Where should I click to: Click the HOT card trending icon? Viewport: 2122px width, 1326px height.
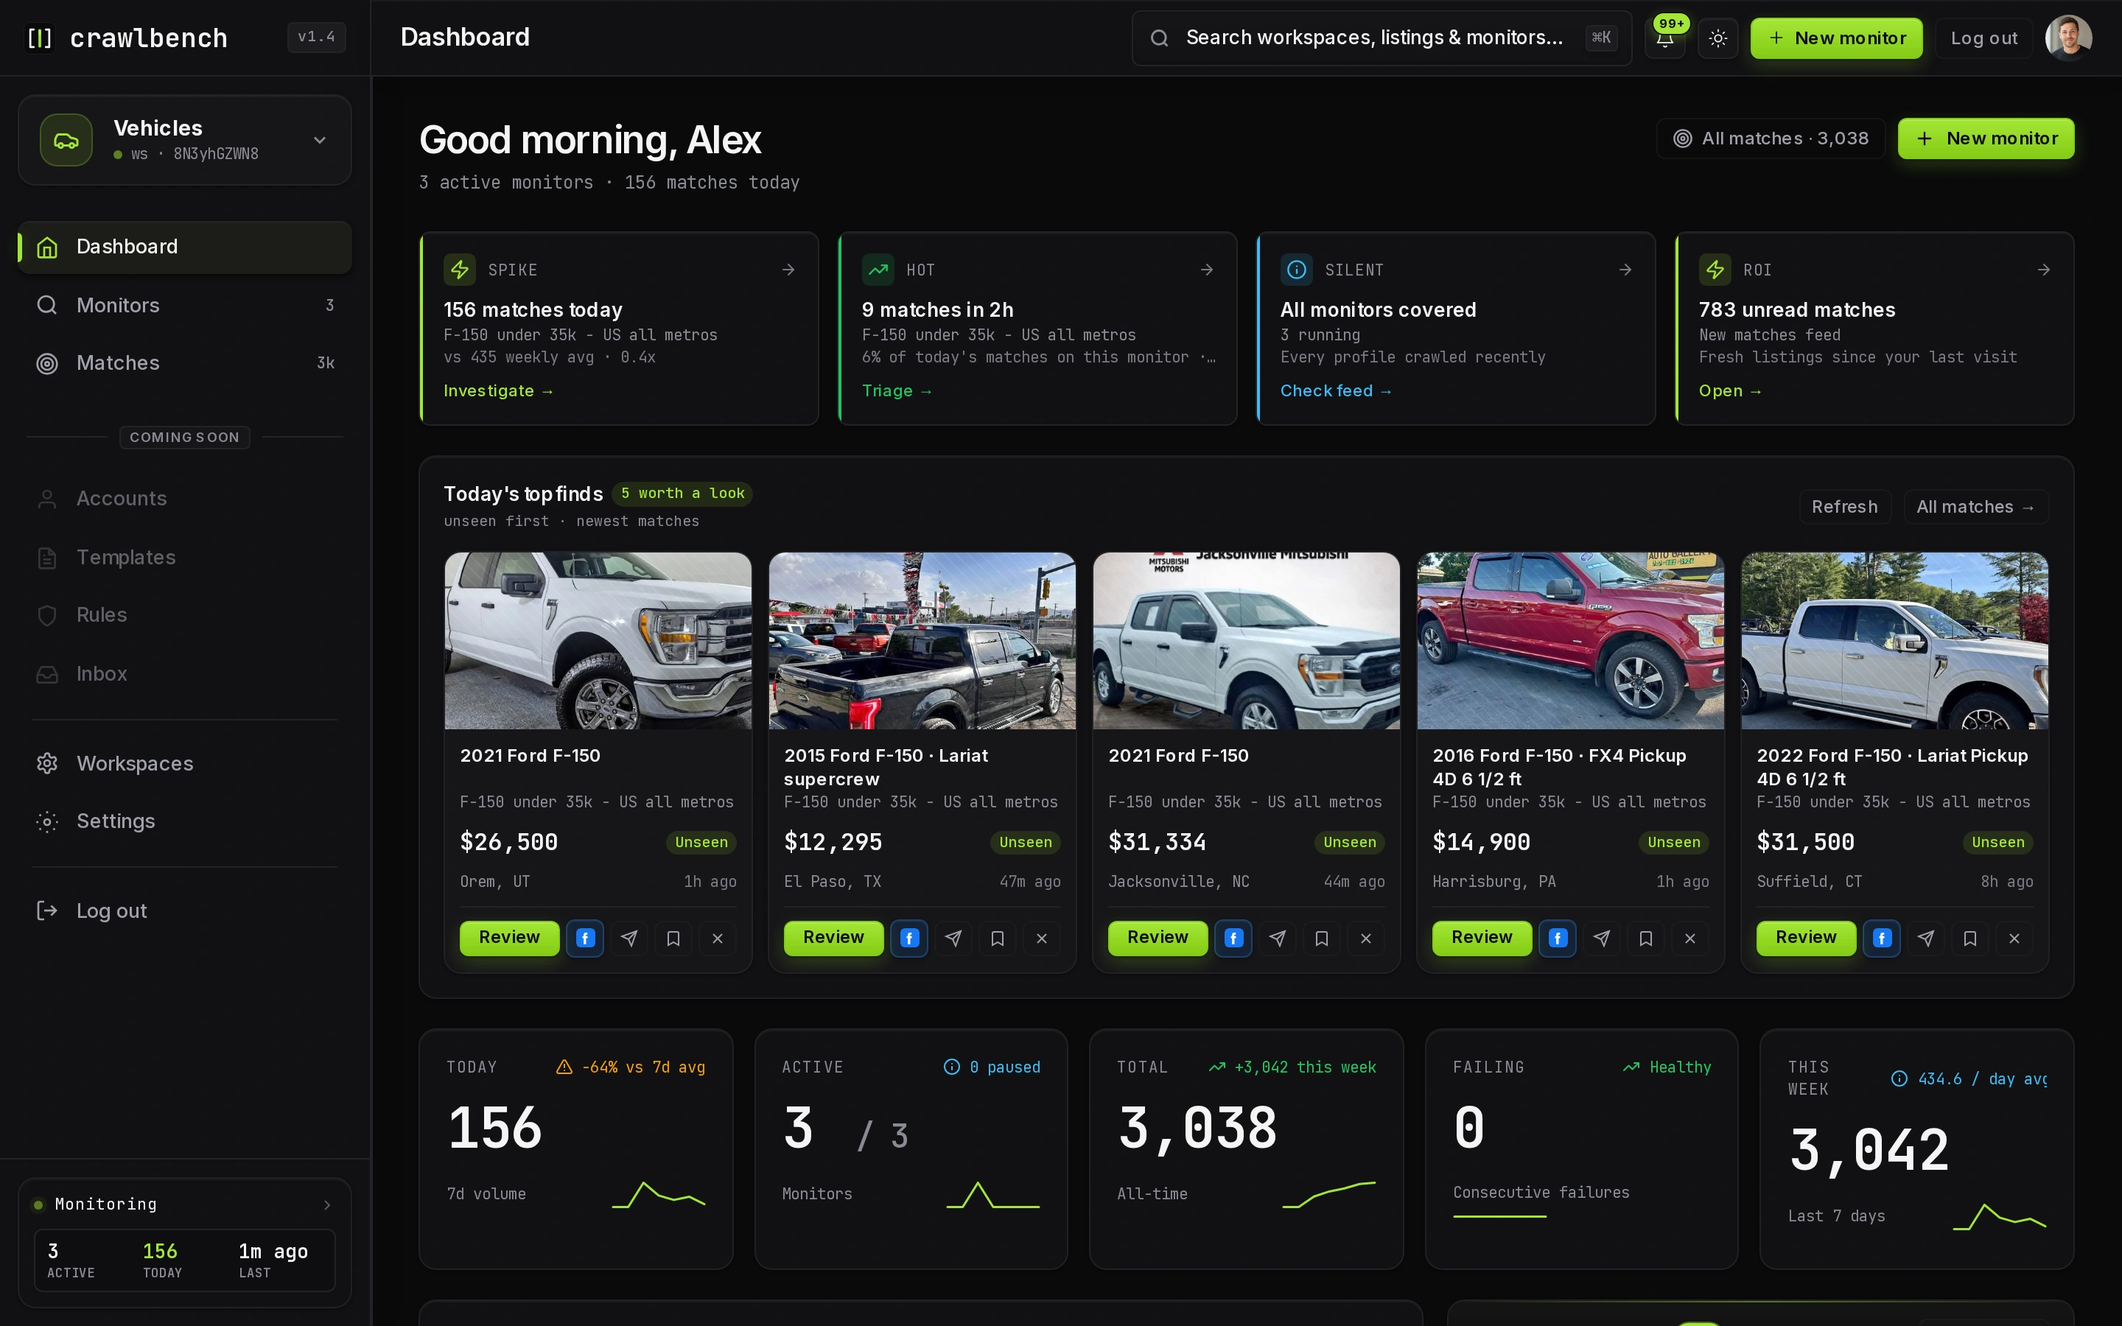click(x=878, y=270)
